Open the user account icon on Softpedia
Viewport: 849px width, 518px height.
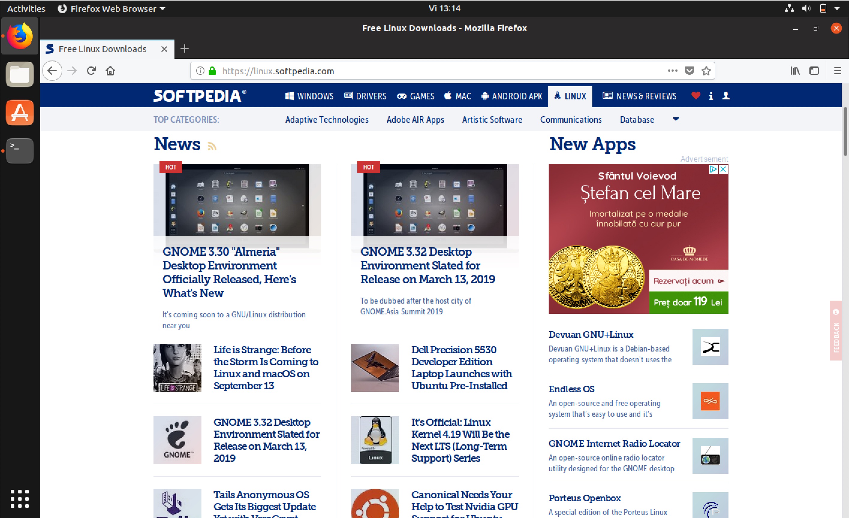726,96
